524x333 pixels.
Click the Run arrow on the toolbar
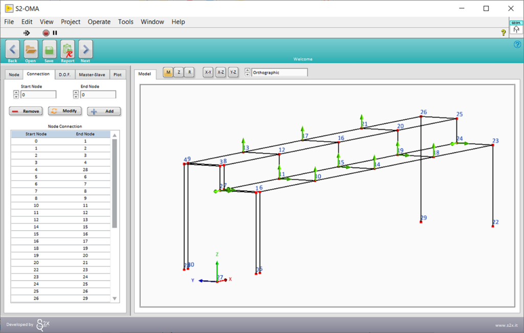click(x=27, y=32)
